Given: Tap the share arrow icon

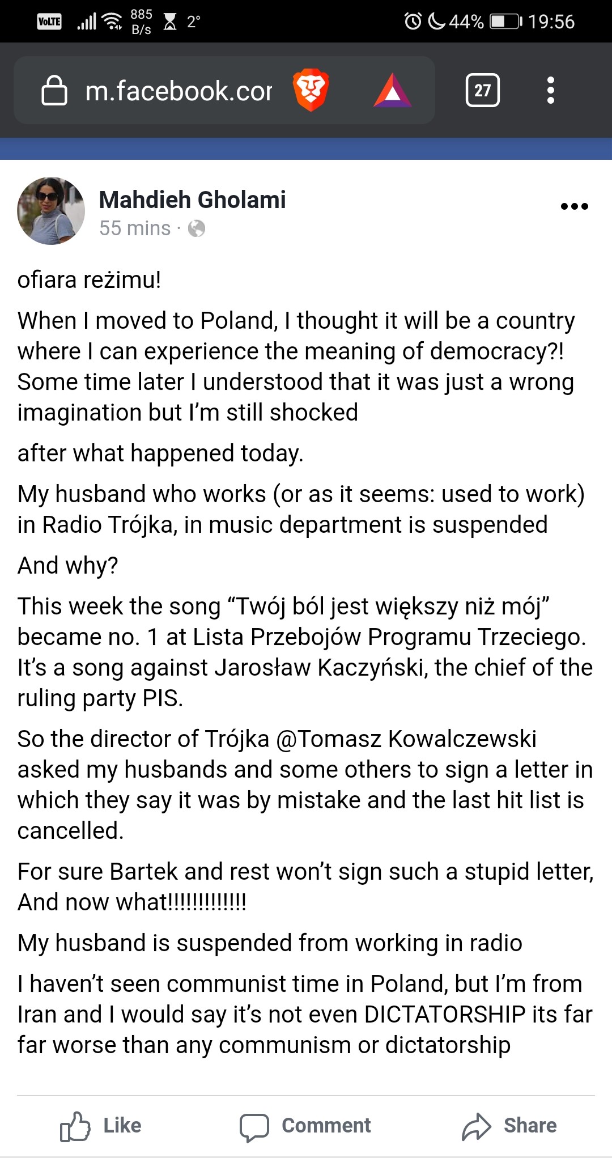Looking at the screenshot, I should [x=476, y=1126].
